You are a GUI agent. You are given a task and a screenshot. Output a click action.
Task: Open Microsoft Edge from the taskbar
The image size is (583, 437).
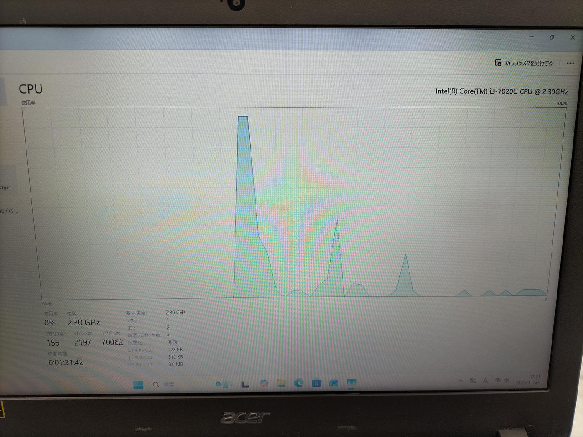(299, 383)
